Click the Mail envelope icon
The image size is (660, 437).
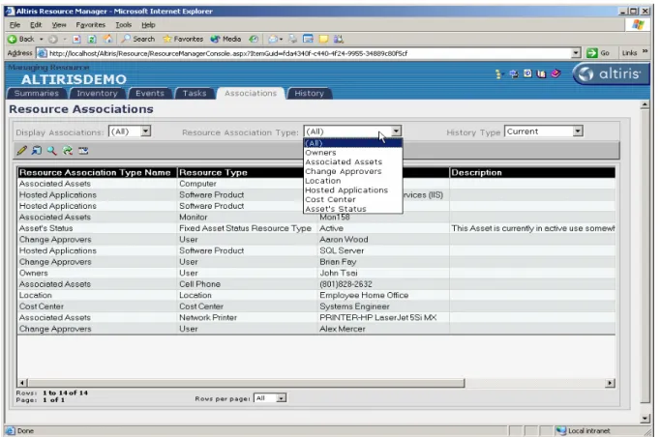tap(273, 39)
